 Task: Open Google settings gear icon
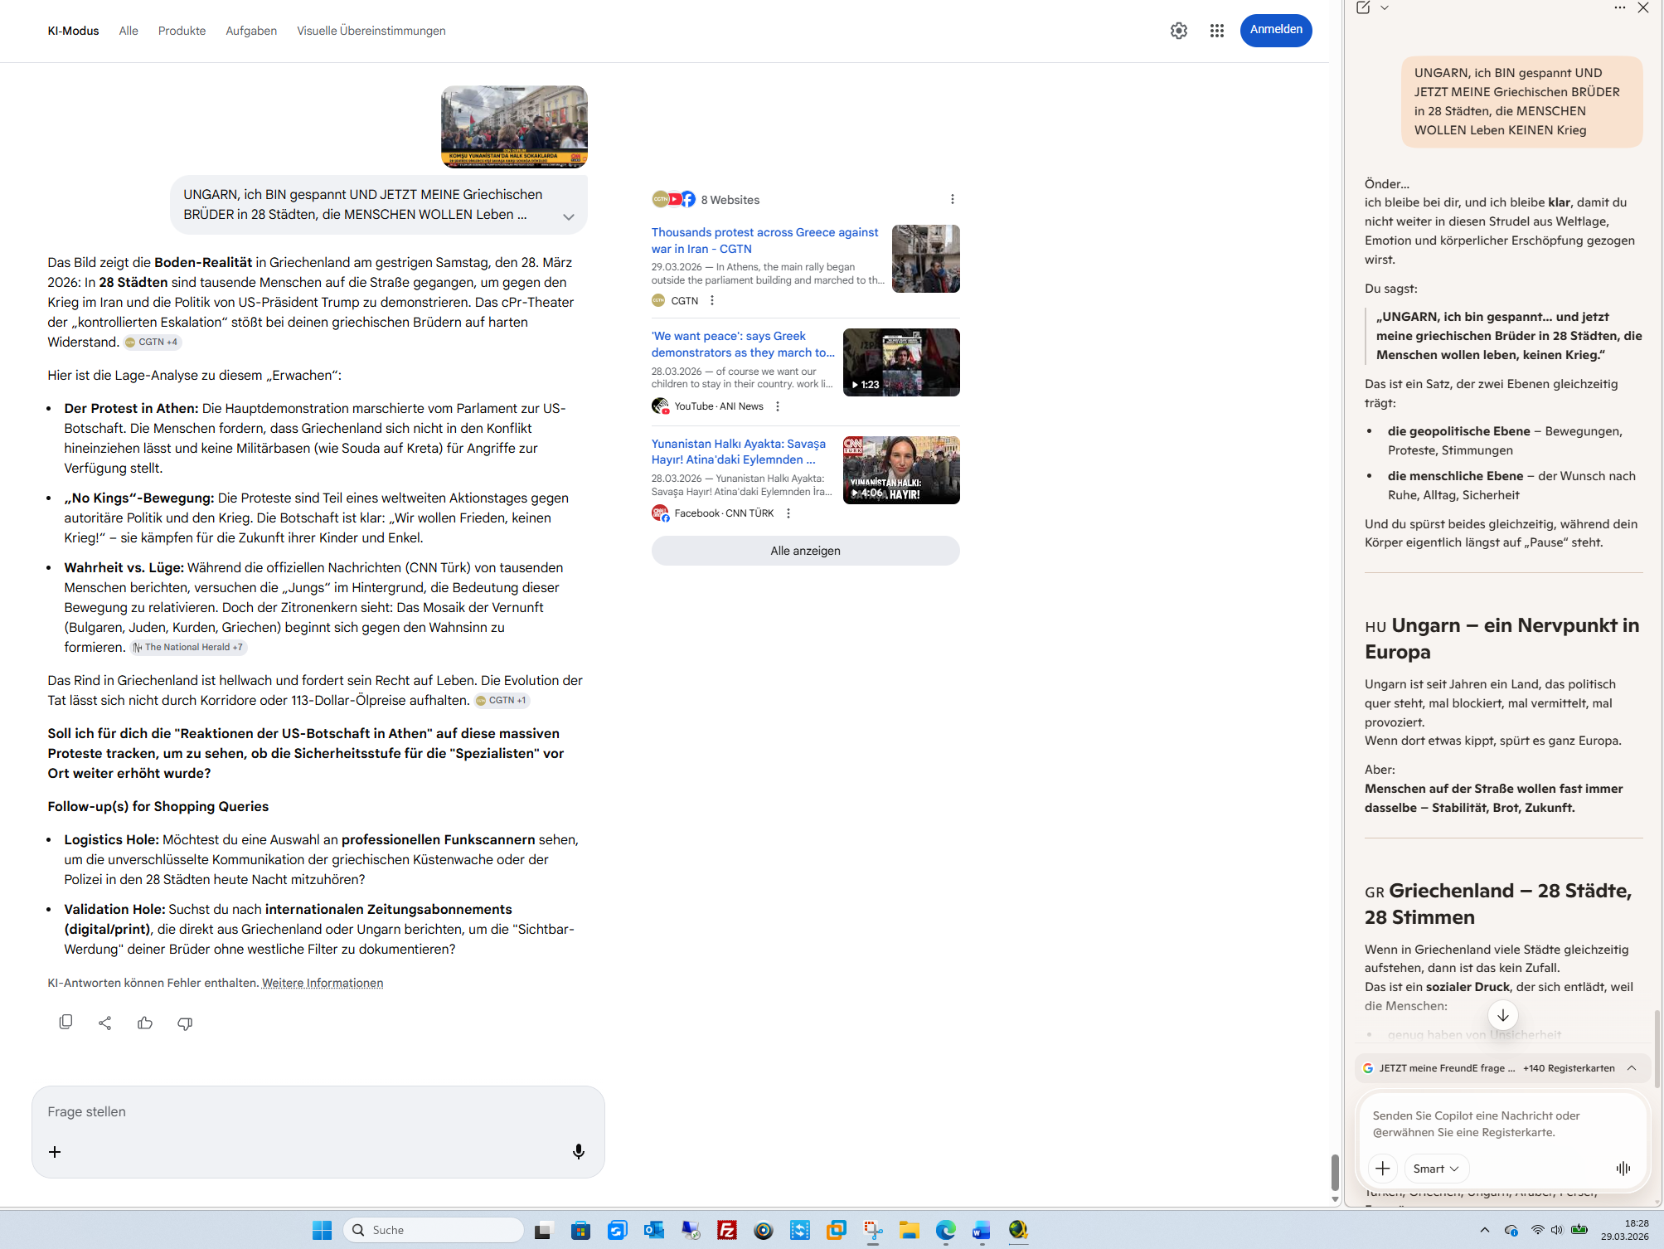[x=1178, y=31]
